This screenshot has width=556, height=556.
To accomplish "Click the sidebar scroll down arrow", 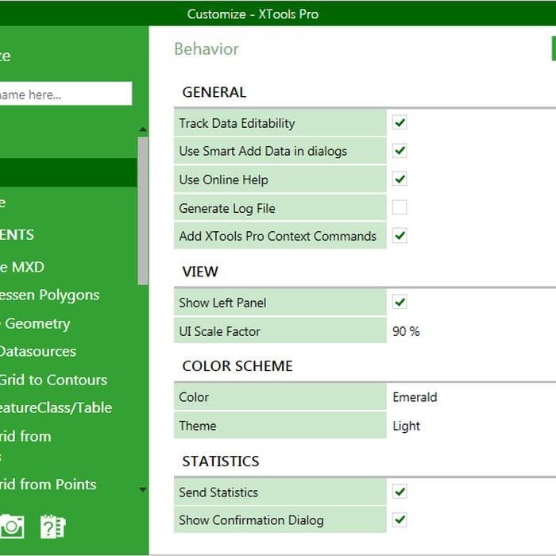I will (143, 490).
